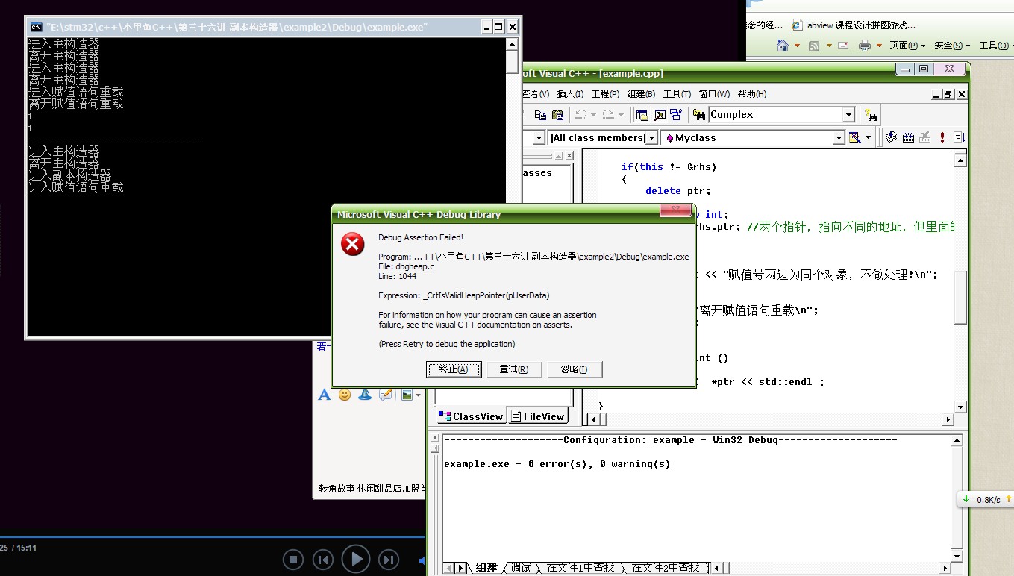Click the Retry (重试) button in the assertion dialog
Viewport: 1014px width, 576px height.
(514, 369)
